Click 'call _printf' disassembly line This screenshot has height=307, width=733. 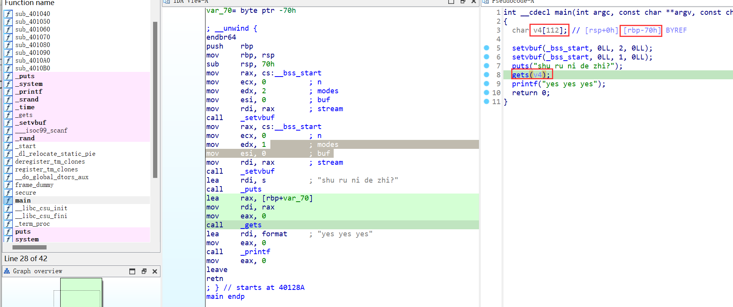(x=238, y=252)
